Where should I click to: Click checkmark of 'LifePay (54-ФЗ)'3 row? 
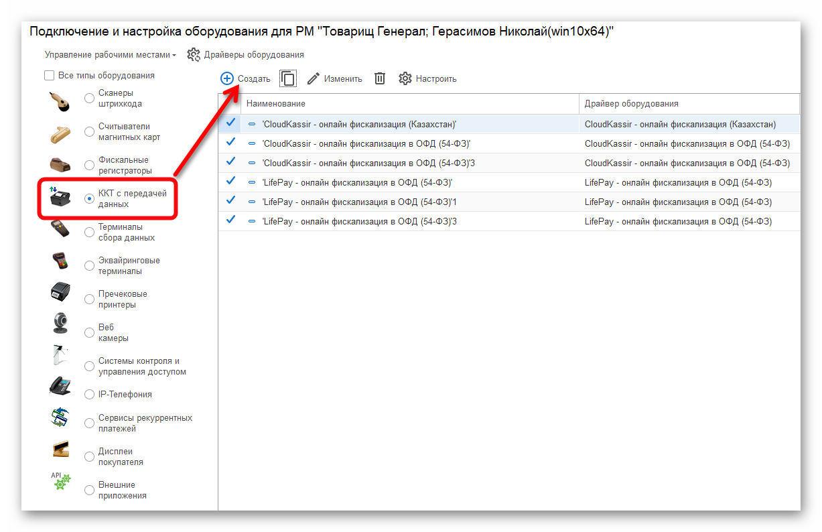(x=230, y=220)
